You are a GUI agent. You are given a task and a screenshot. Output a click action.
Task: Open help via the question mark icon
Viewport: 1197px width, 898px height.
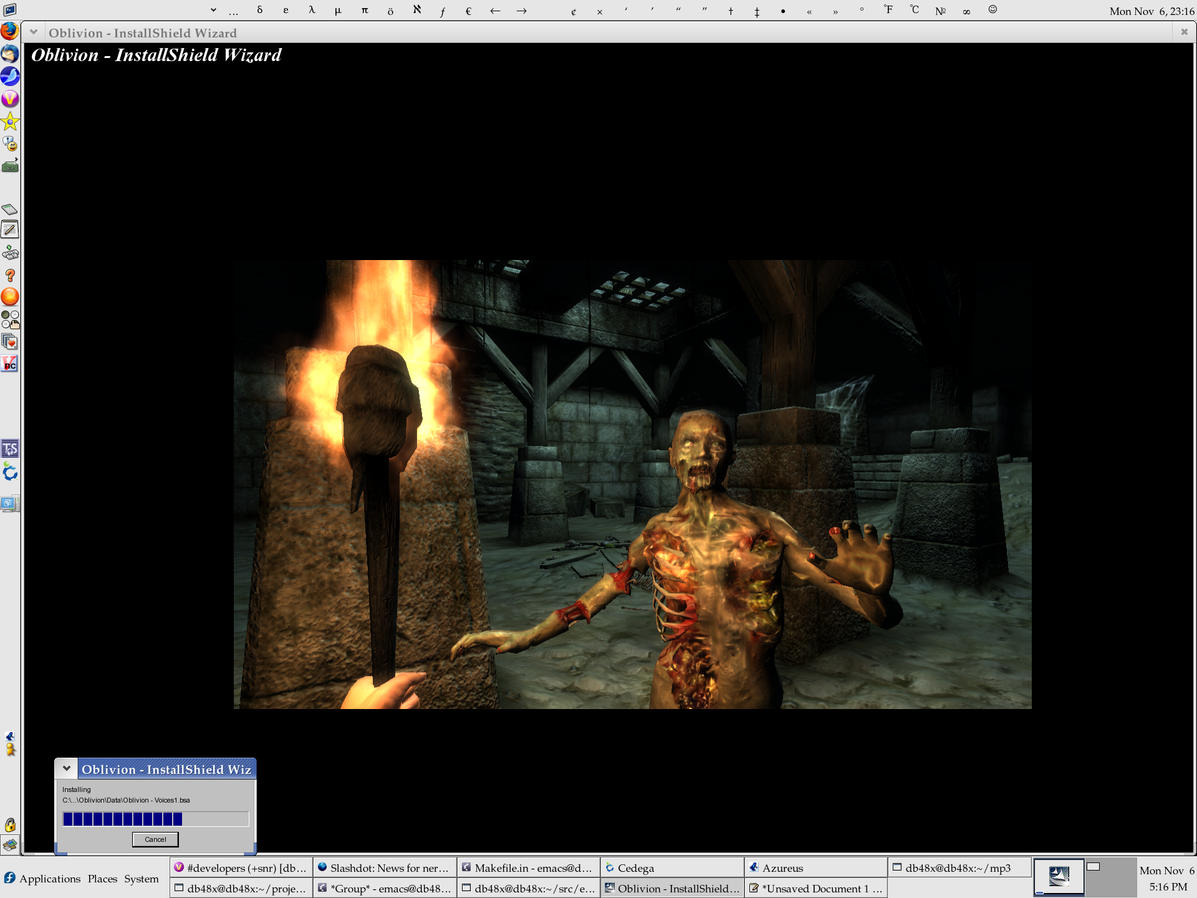pyautogui.click(x=10, y=275)
